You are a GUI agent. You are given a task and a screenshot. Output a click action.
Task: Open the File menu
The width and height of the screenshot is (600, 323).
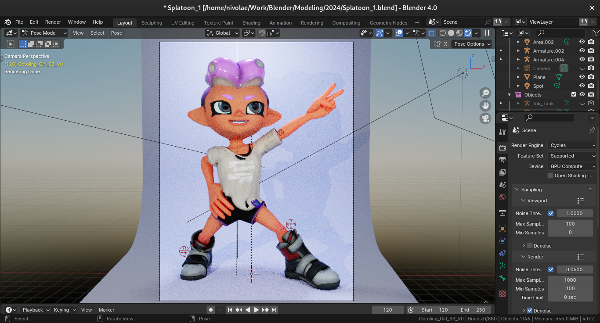click(19, 22)
